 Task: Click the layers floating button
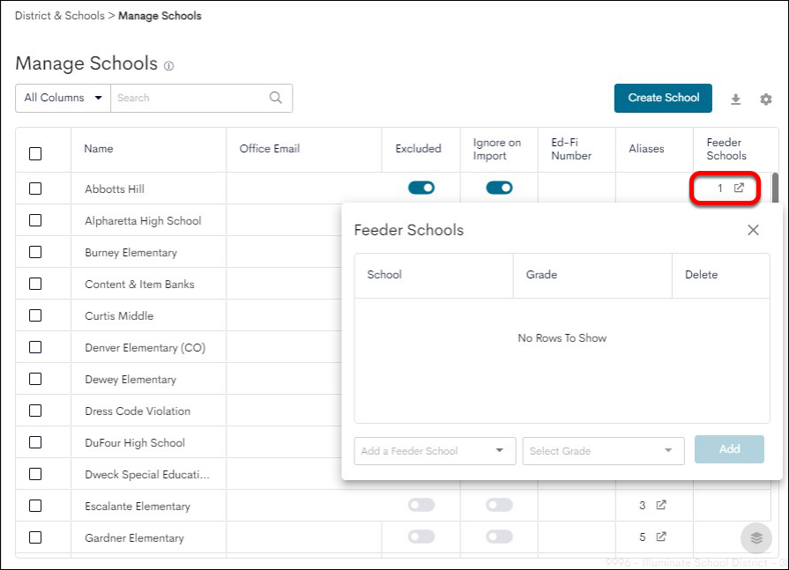coord(756,537)
